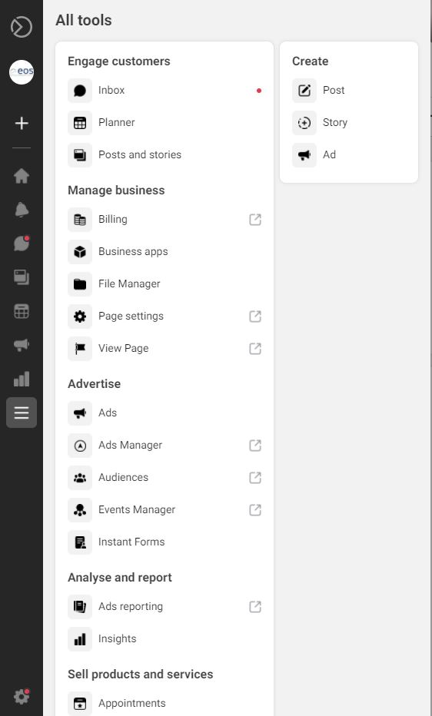432x716 pixels.
Task: Open sidebar insights bar chart icon
Action: coord(22,379)
